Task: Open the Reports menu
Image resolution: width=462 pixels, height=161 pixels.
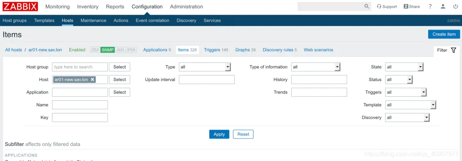Action: pyautogui.click(x=115, y=7)
